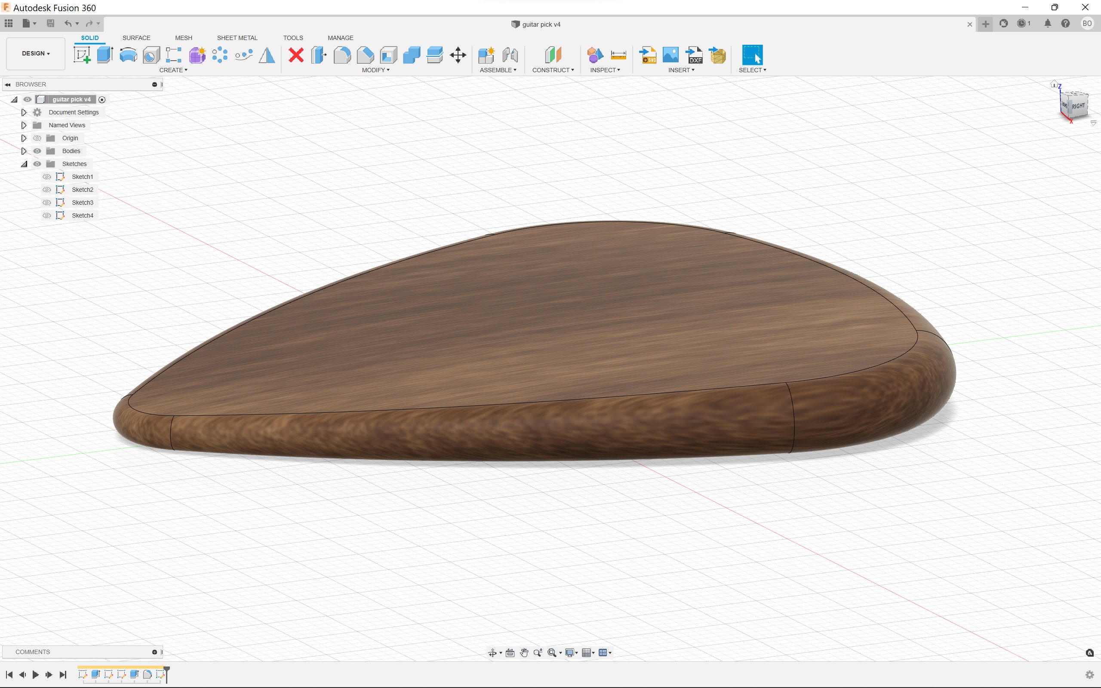Open the MODIFY dropdown menu

coord(375,70)
